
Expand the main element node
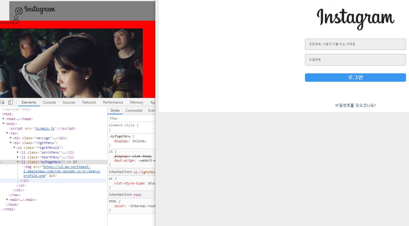pos(7,200)
